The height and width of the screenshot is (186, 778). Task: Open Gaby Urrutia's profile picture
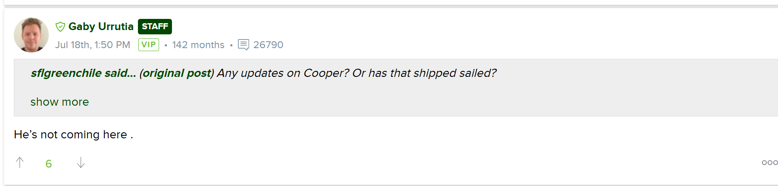31,35
